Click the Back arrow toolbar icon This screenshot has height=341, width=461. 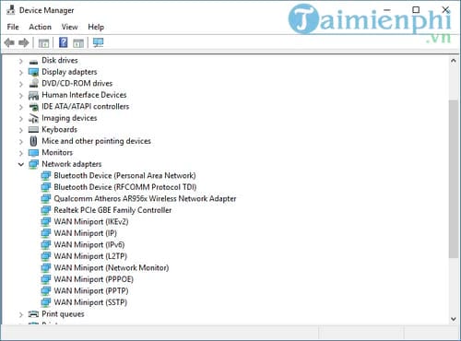pyautogui.click(x=9, y=42)
